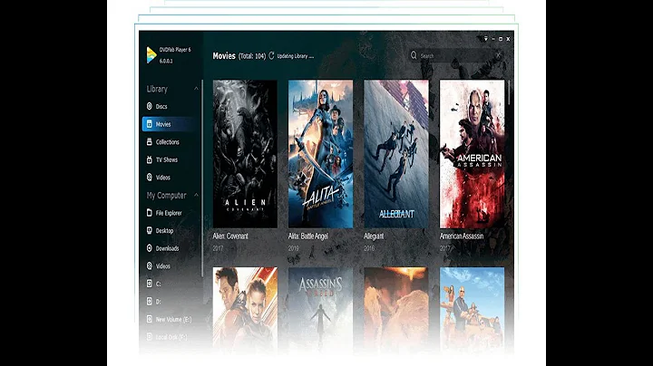Open the Alien: Covenant poster

[x=245, y=154]
